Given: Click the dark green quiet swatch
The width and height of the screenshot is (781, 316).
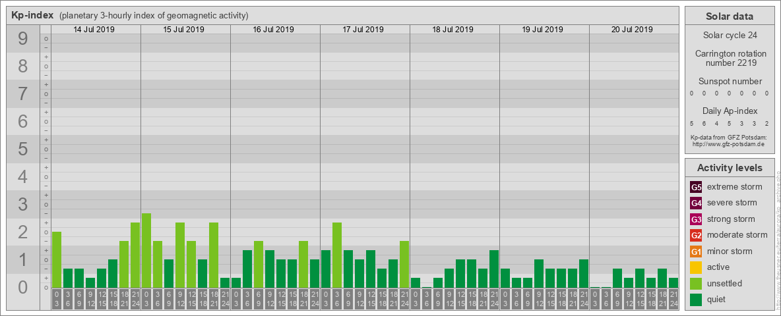Looking at the screenshot, I should (697, 300).
